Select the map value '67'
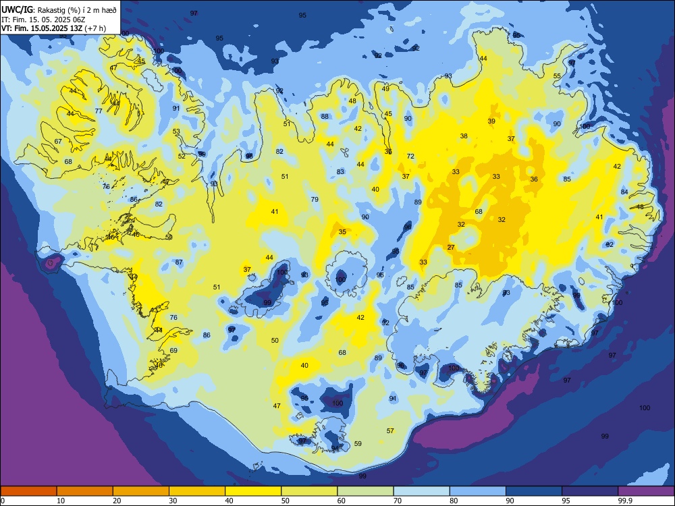Viewport: 675px width, 506px height. [x=58, y=142]
